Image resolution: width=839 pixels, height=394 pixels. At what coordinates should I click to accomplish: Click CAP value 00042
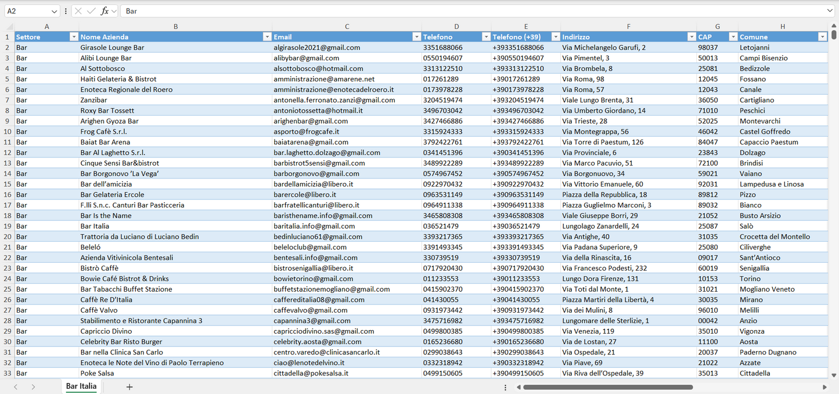coord(718,321)
